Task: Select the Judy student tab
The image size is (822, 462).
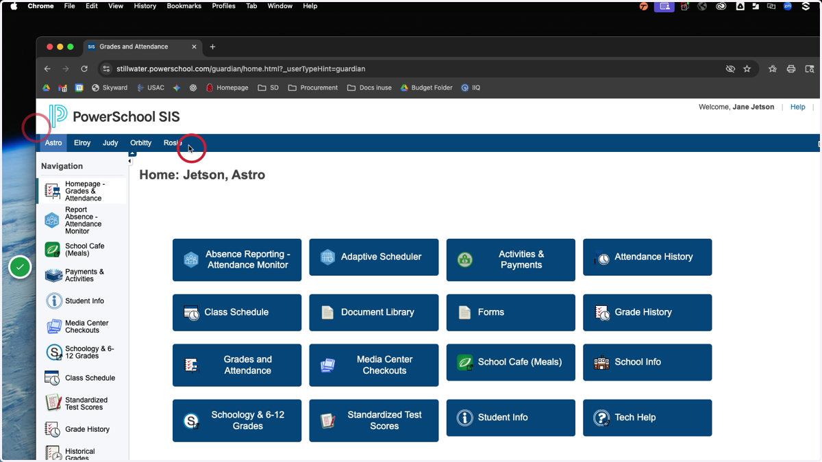Action: pos(110,143)
